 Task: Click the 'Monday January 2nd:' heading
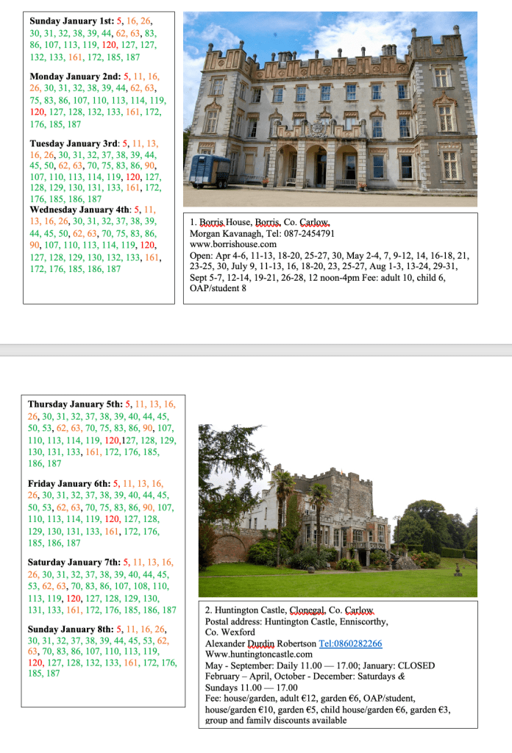75,76
